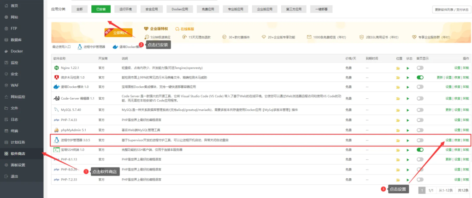
Task: Click PHP-8.1.13 status play icon
Action: pos(408,159)
